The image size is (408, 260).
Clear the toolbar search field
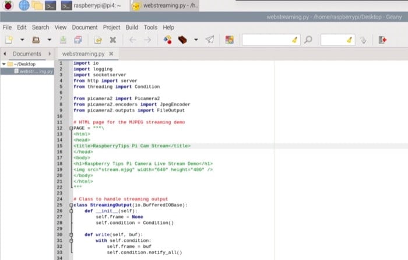click(295, 40)
